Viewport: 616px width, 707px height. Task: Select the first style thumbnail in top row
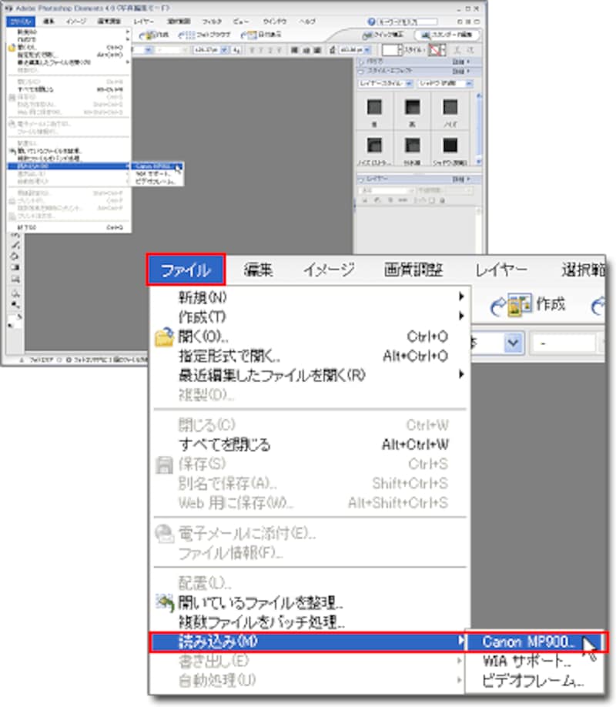point(374,107)
